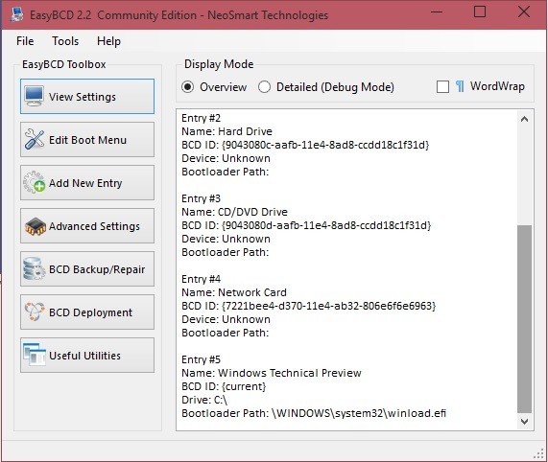Click 'Drive: C:\' text
This screenshot has width=548, height=462.
(x=204, y=400)
